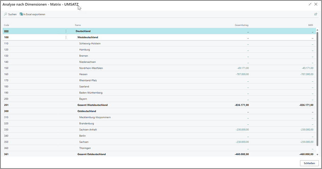Click code 201 cell

[6, 105]
